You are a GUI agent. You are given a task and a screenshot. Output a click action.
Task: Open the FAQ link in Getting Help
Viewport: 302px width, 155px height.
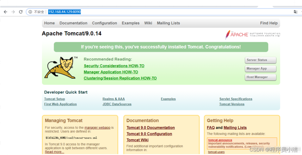[211, 128]
